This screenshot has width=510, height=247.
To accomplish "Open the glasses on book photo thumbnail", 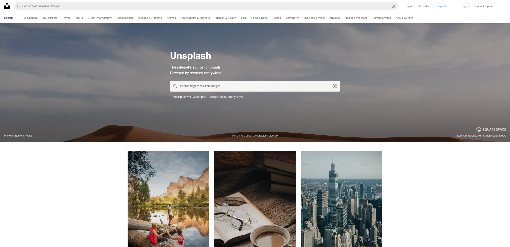I will click(x=255, y=199).
